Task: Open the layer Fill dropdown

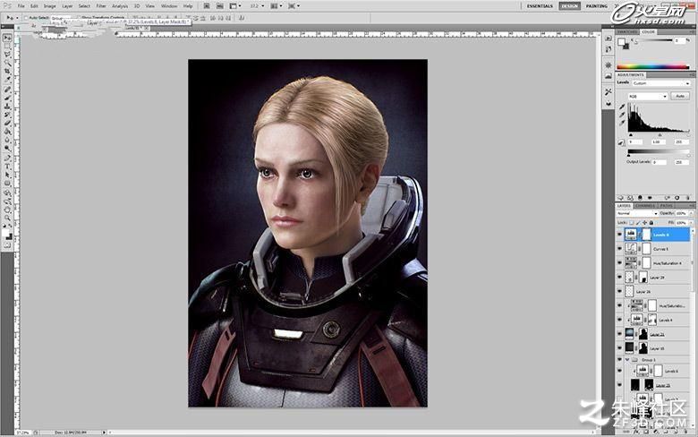Action: coord(692,222)
